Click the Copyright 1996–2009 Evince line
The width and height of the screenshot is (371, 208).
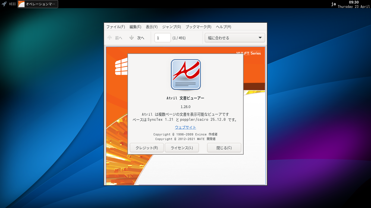185,134
